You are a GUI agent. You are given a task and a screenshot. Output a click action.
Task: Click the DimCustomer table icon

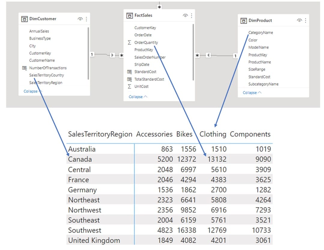click(24, 19)
